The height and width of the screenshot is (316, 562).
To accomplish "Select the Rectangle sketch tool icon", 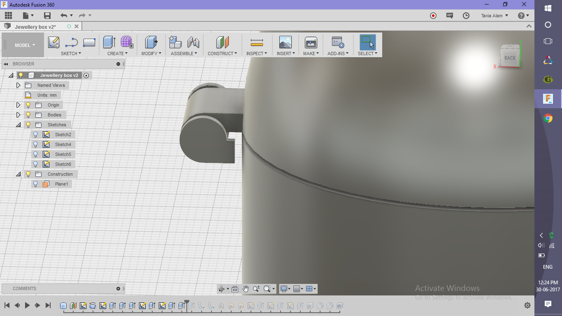I will click(x=89, y=42).
